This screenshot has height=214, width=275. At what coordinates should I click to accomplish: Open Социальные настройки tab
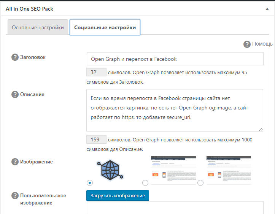coord(105,28)
